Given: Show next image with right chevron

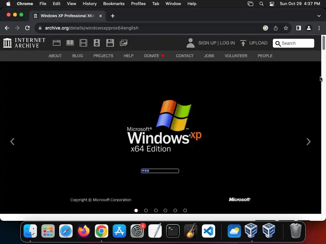Looking at the screenshot, I should pyautogui.click(x=308, y=142).
